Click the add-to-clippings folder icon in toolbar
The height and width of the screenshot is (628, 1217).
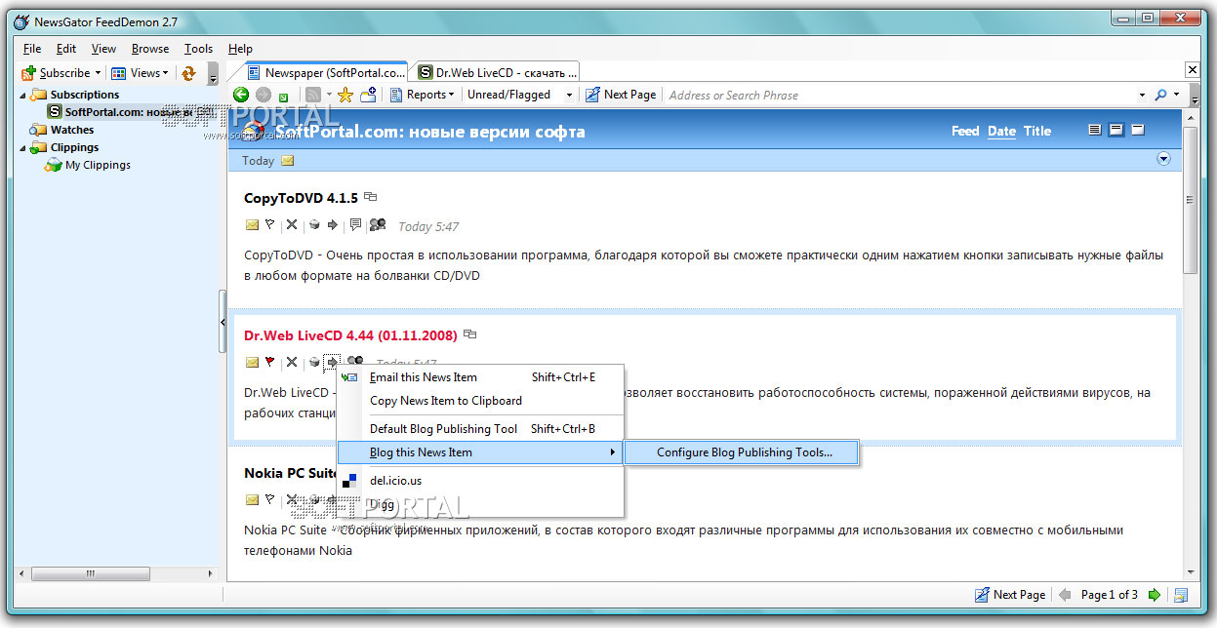click(x=369, y=95)
